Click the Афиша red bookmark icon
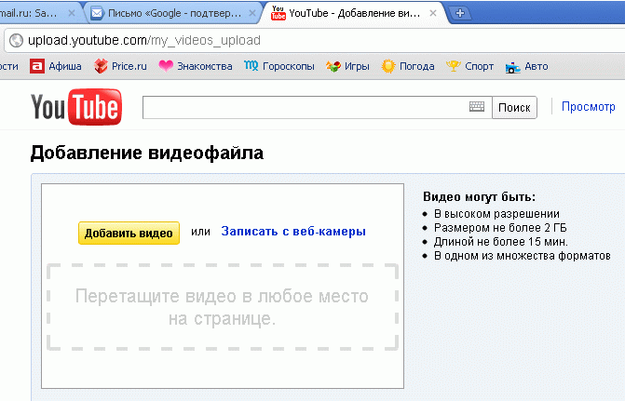The width and height of the screenshot is (625, 401). point(36,66)
